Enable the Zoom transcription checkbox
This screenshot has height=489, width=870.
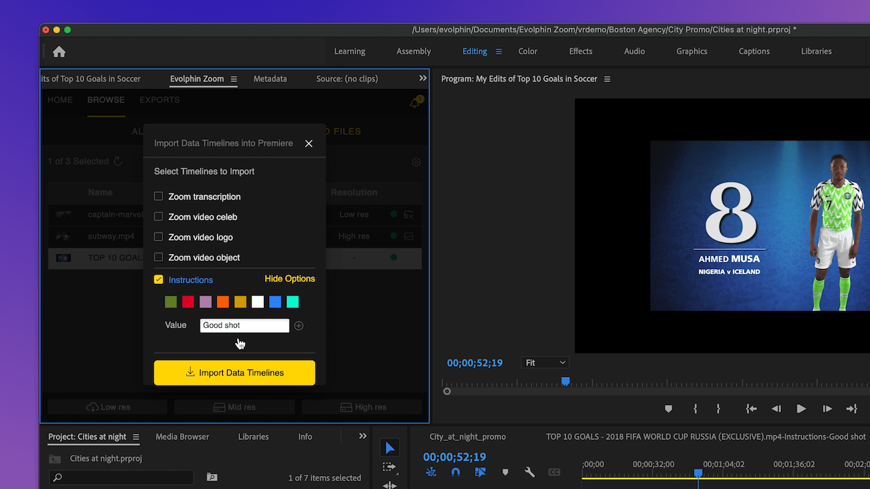pos(158,196)
